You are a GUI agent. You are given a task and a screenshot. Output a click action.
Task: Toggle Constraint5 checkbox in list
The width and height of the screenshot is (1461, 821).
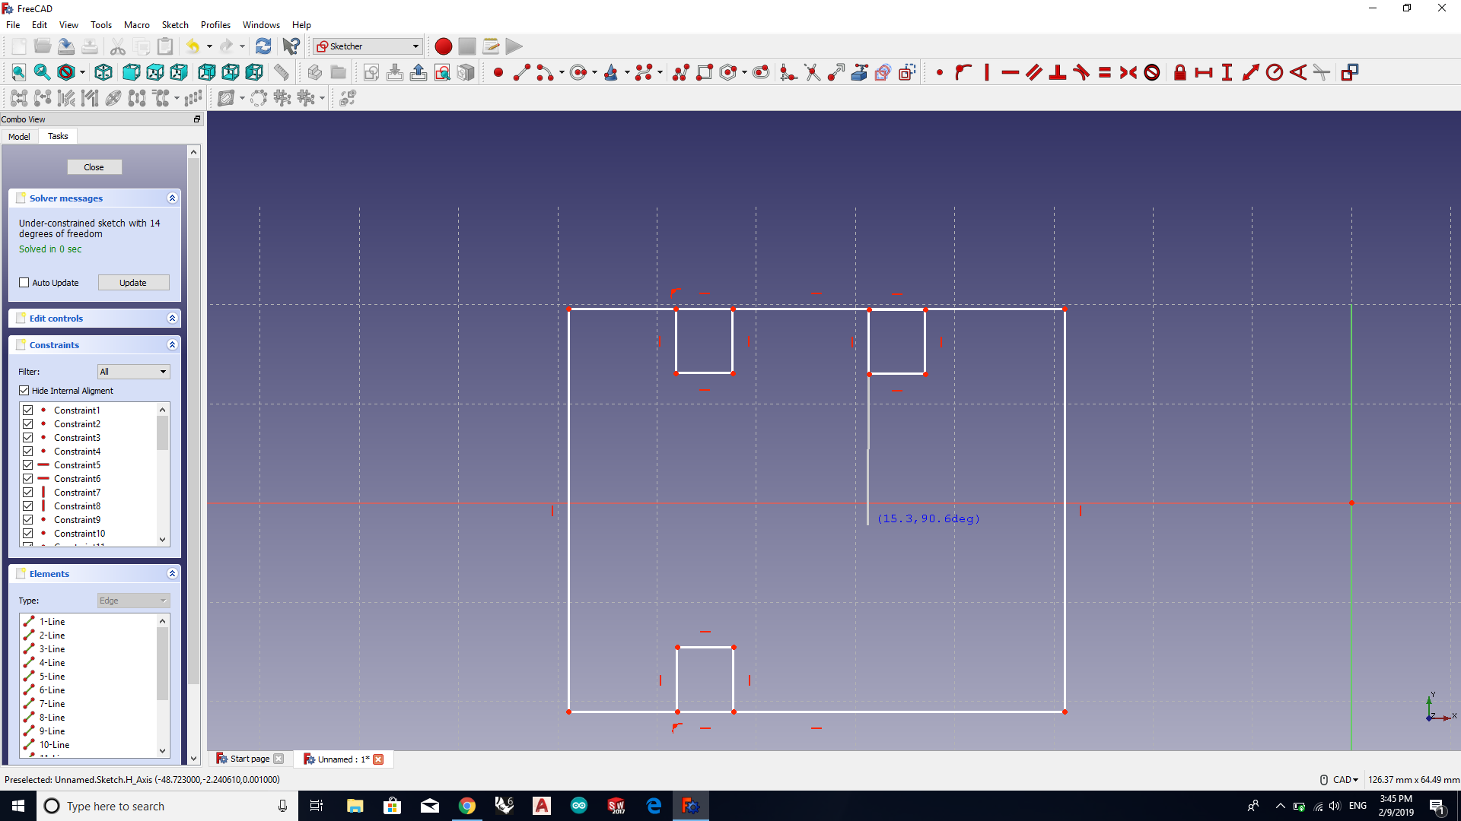28,465
